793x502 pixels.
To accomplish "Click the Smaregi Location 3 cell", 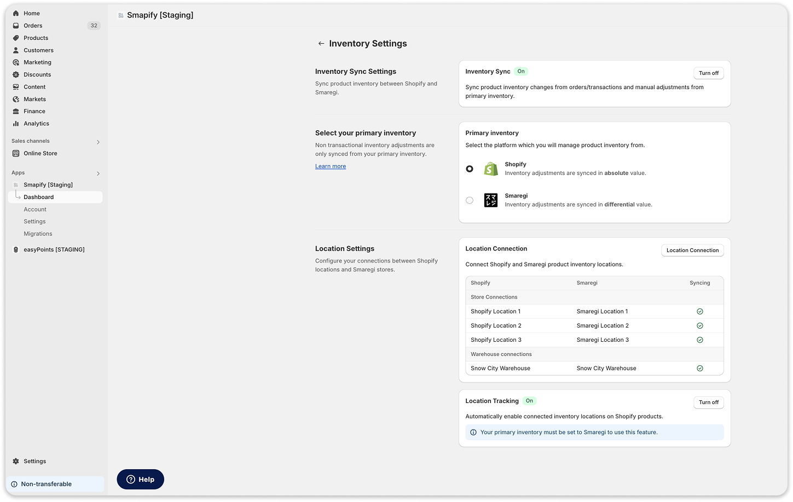I will [603, 340].
